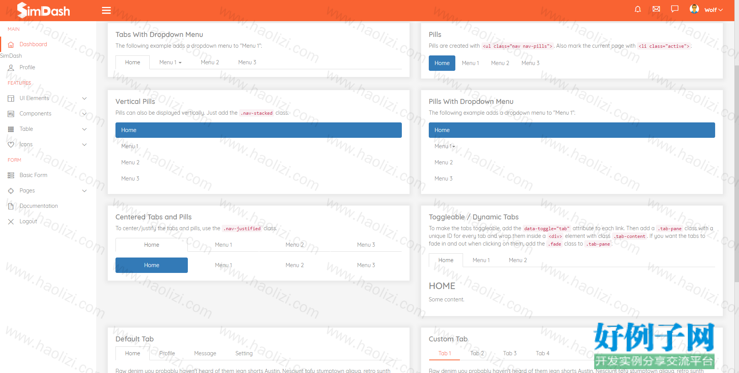This screenshot has height=373, width=739.
Task: Switch to Menu 2 in Toggleable Tabs
Action: (x=518, y=260)
